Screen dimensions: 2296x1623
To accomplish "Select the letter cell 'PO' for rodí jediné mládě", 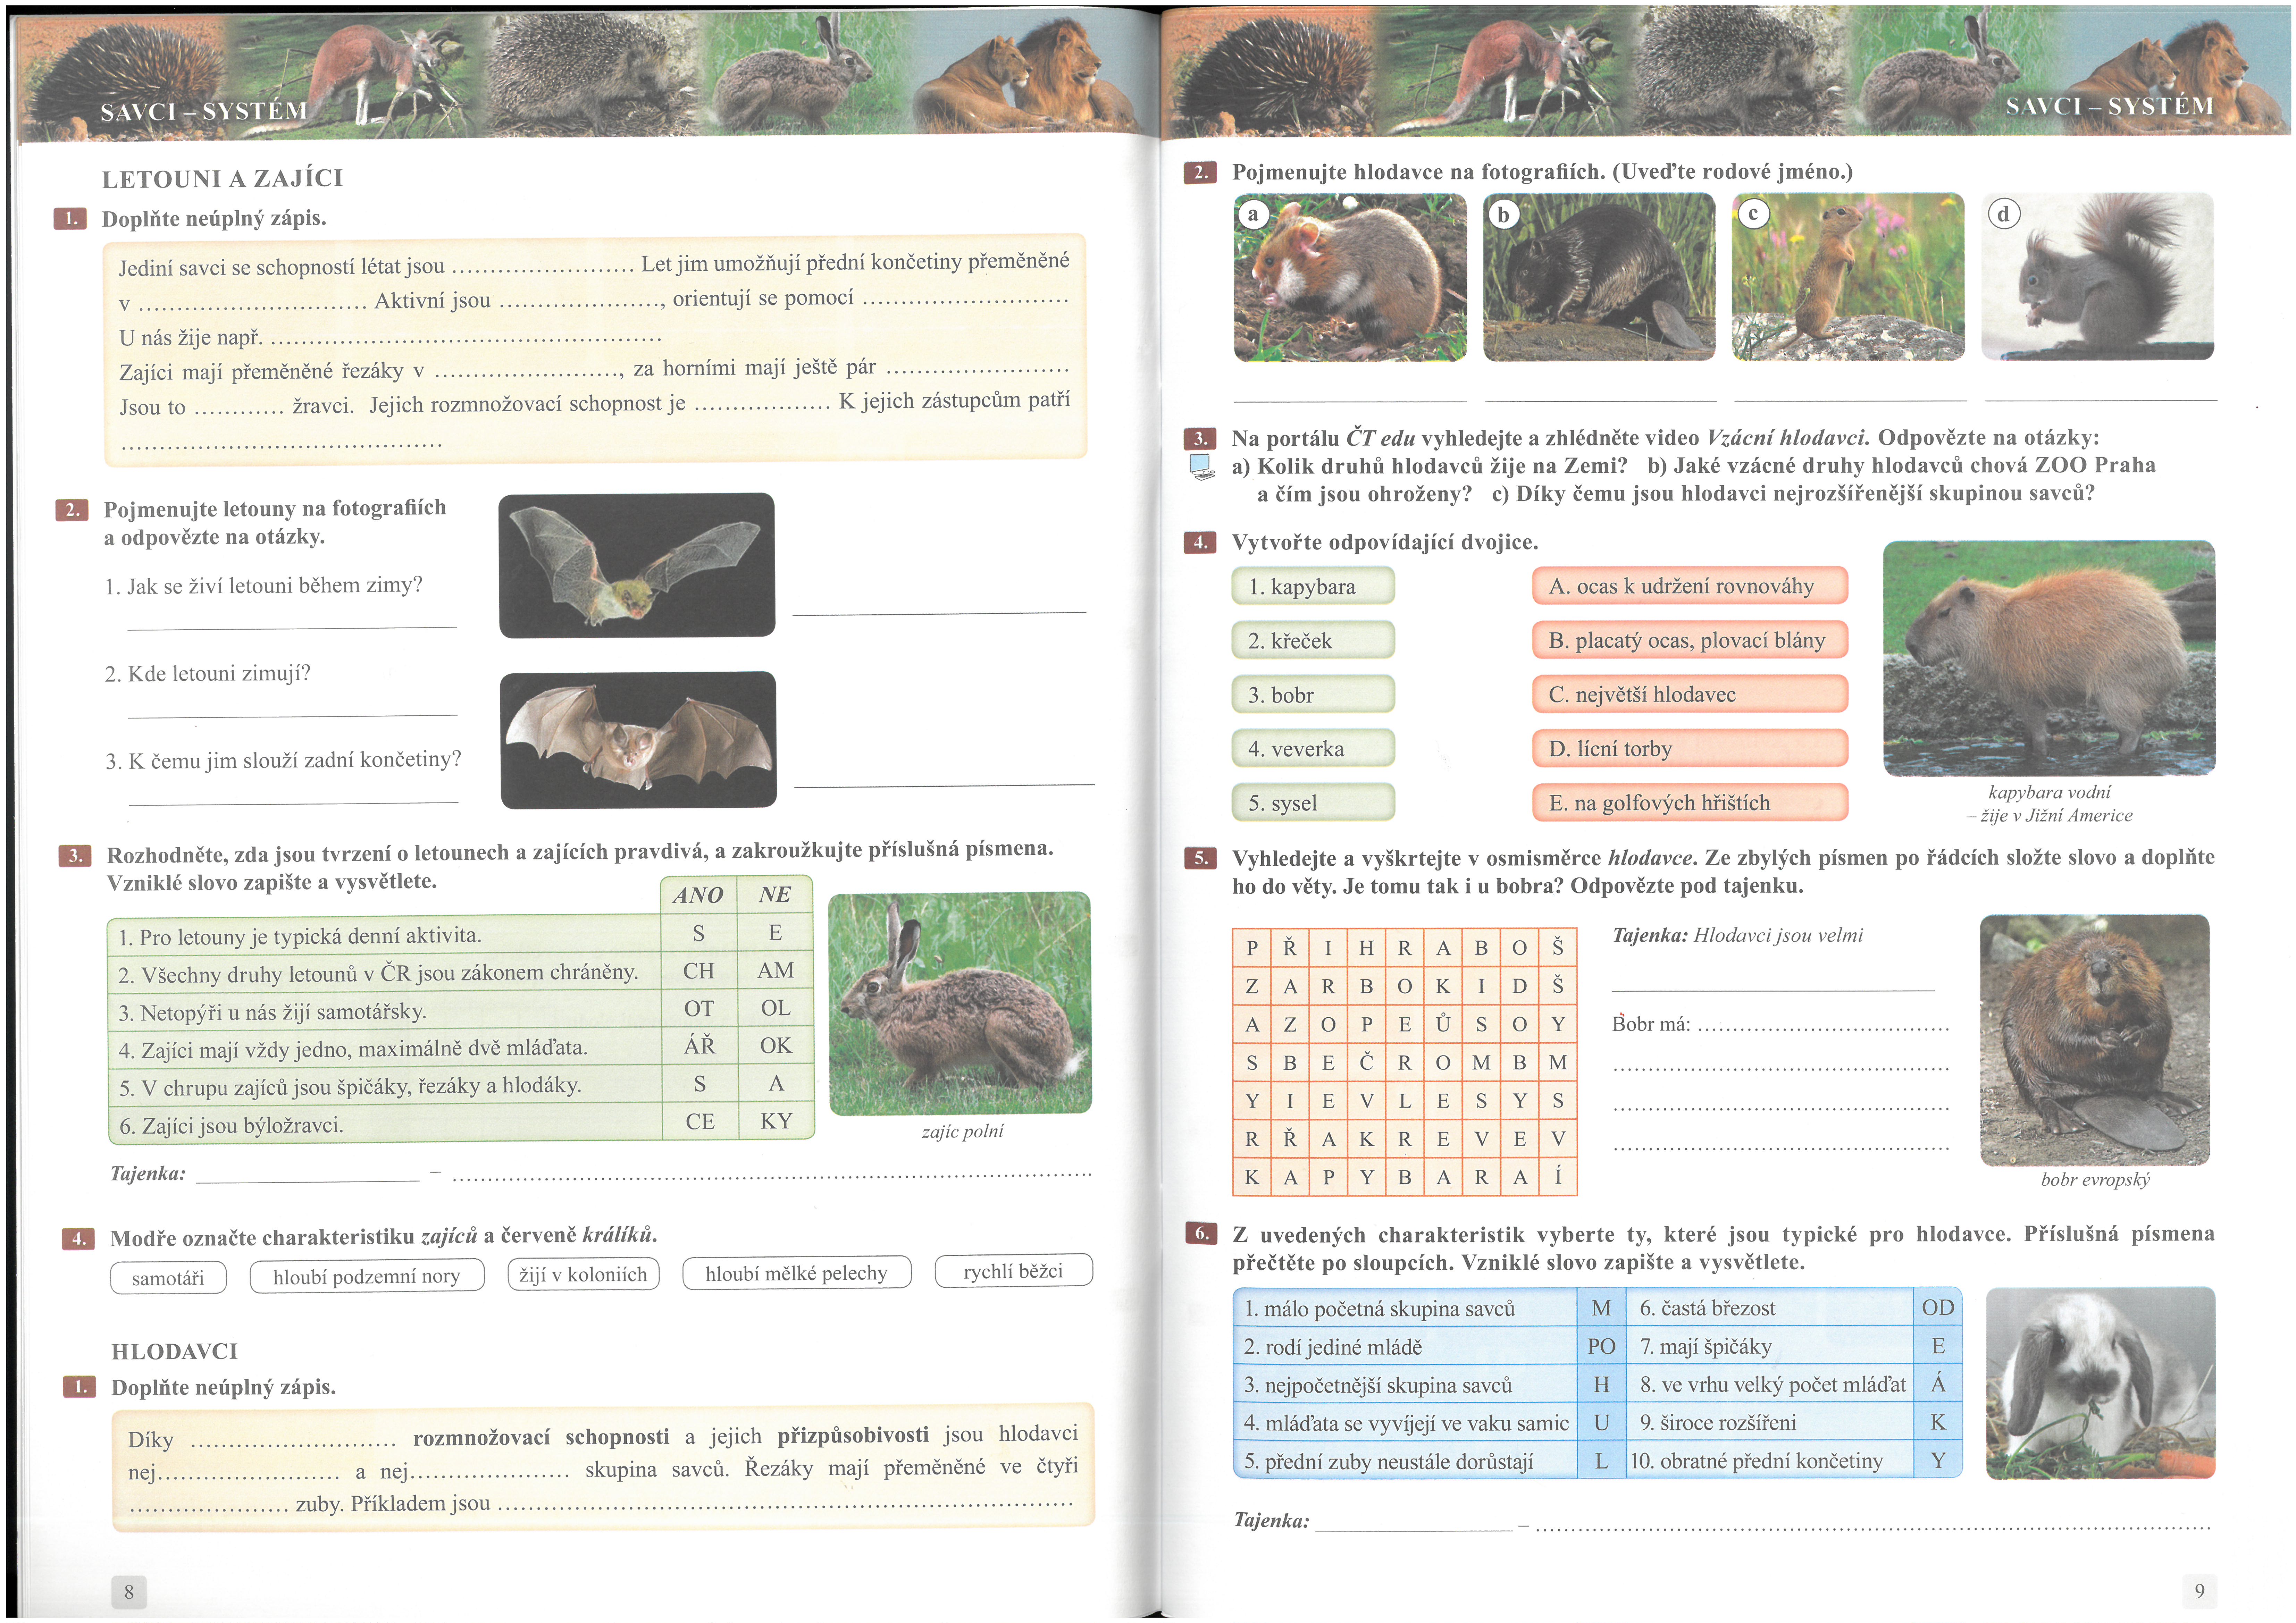I will [1601, 1346].
